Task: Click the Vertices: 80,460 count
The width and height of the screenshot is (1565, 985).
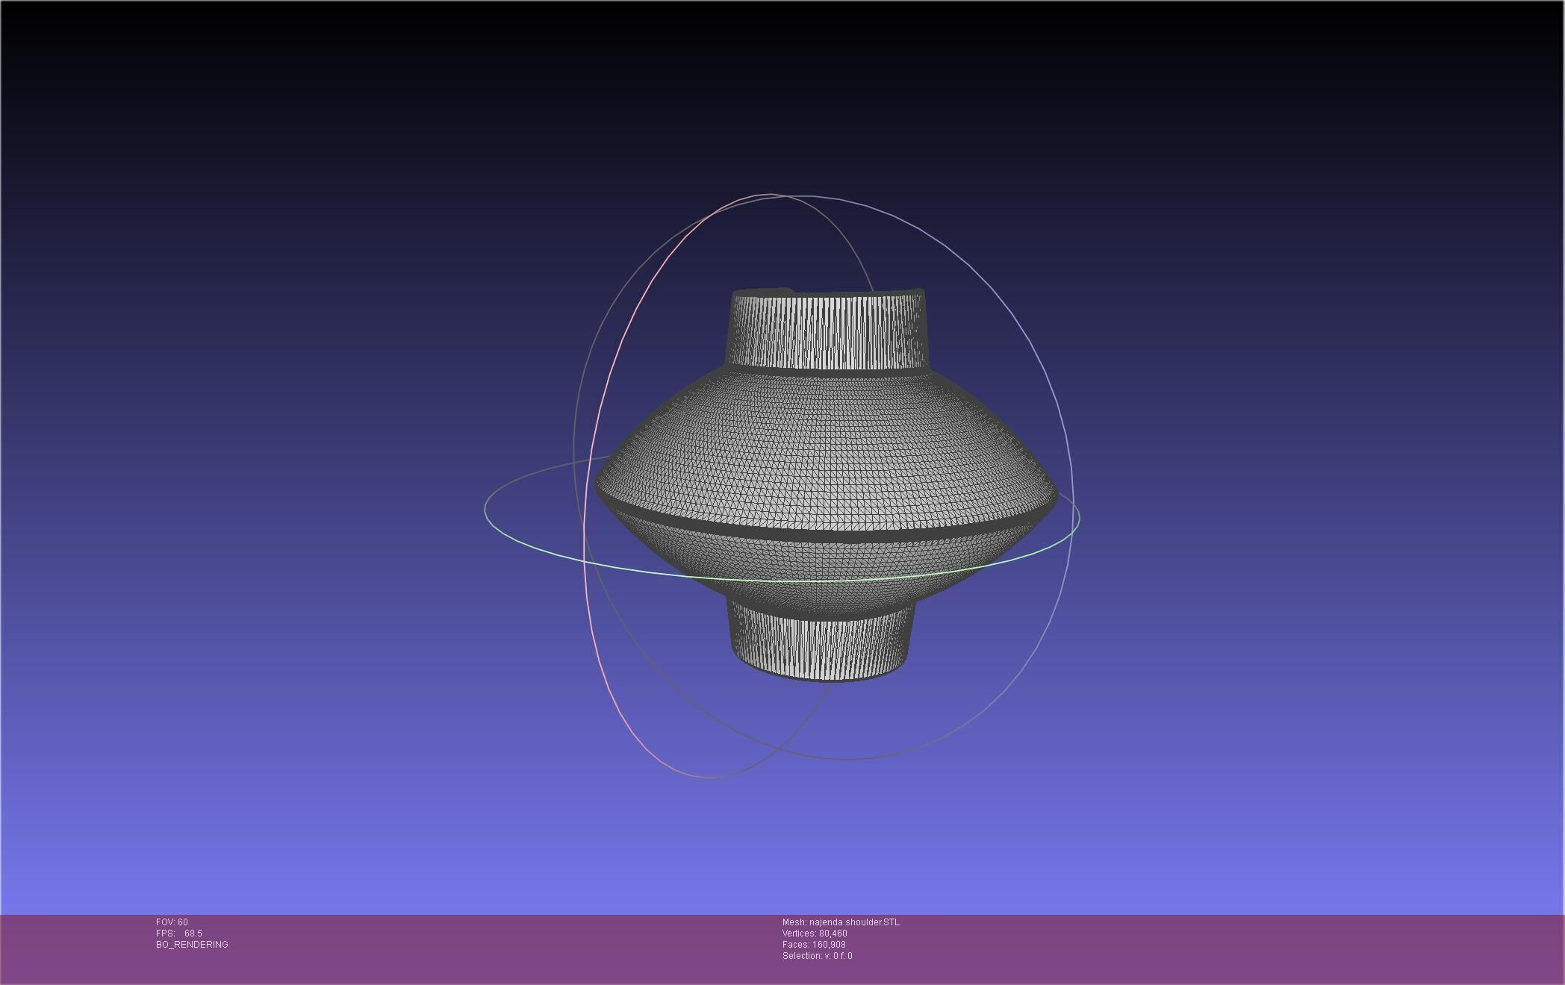Action: coord(815,934)
